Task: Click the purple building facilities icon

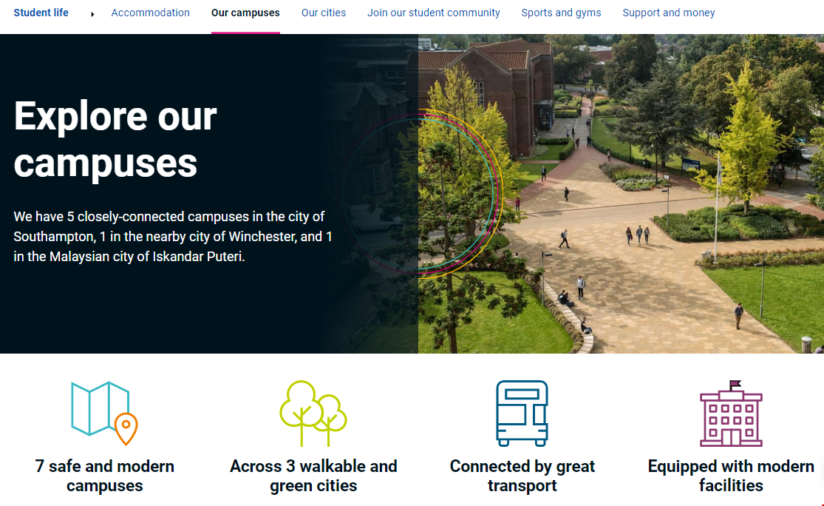Action: pos(731,413)
